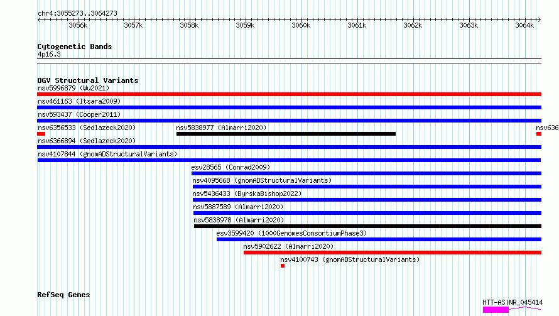Open nsv5887589 (Almarri2020) label
The image size is (559, 316).
[x=238, y=207]
